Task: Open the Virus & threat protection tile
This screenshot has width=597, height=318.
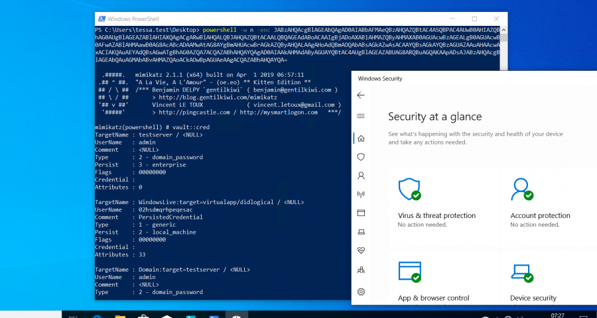Action: (x=443, y=207)
